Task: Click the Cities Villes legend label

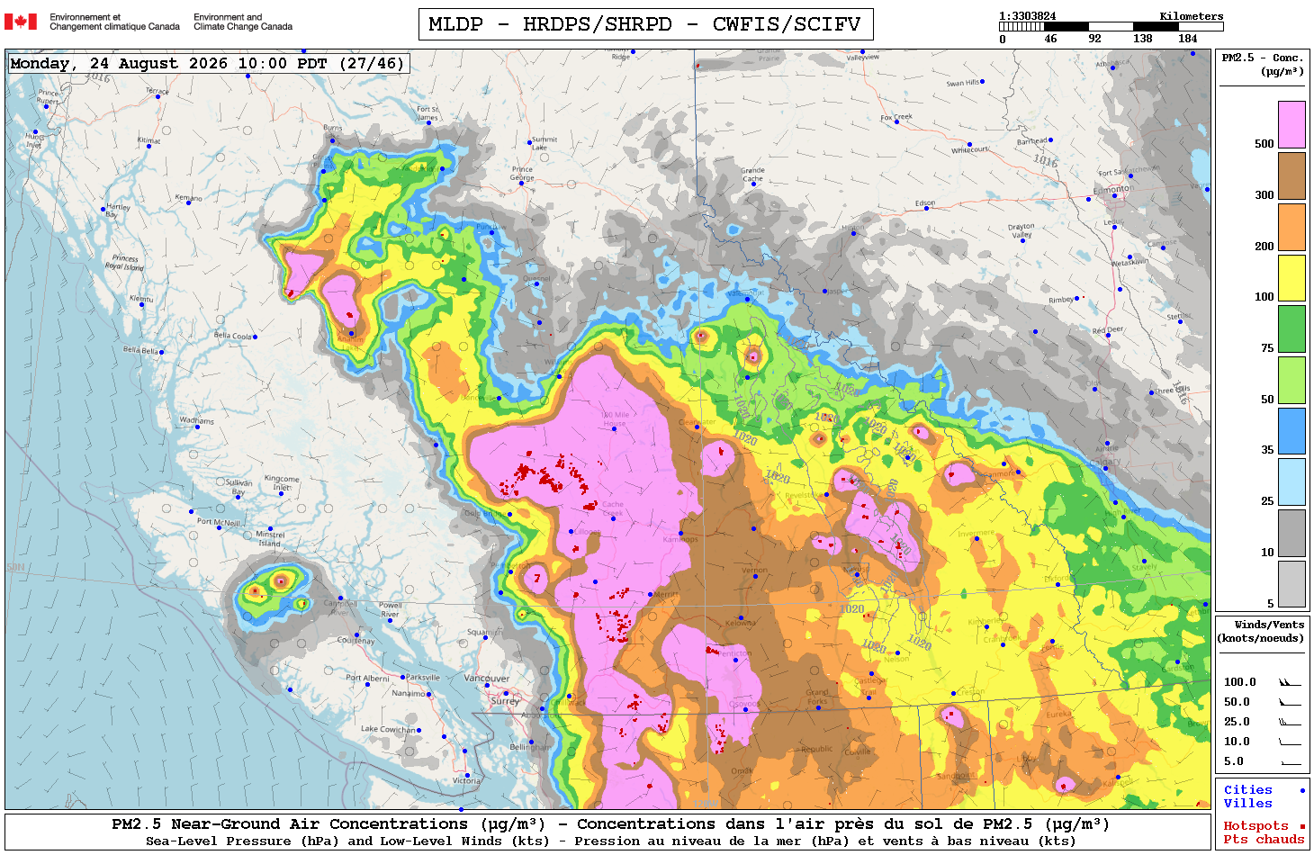Action: coord(1248,796)
